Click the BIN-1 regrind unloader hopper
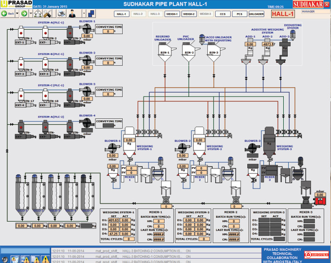Screen dimensions: 331x263 pyautogui.click(x=165, y=53)
